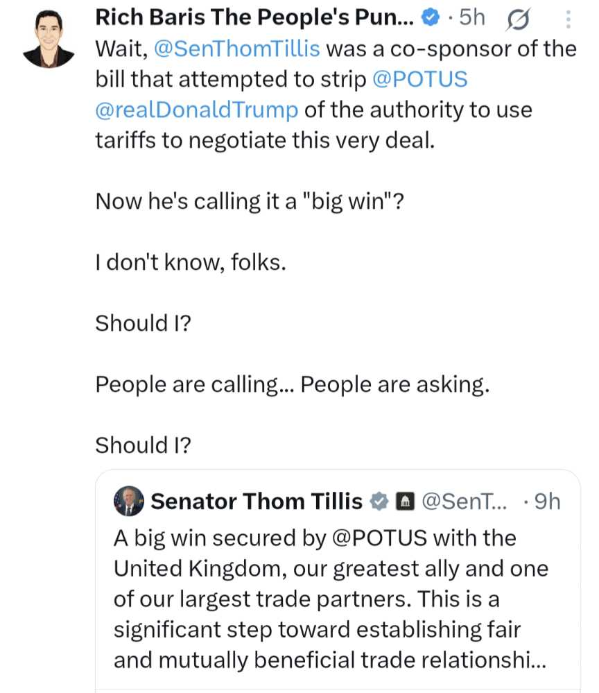Screen dimensions: 599x693
Task: Click the 'People are calling' text line
Action: coord(293,384)
